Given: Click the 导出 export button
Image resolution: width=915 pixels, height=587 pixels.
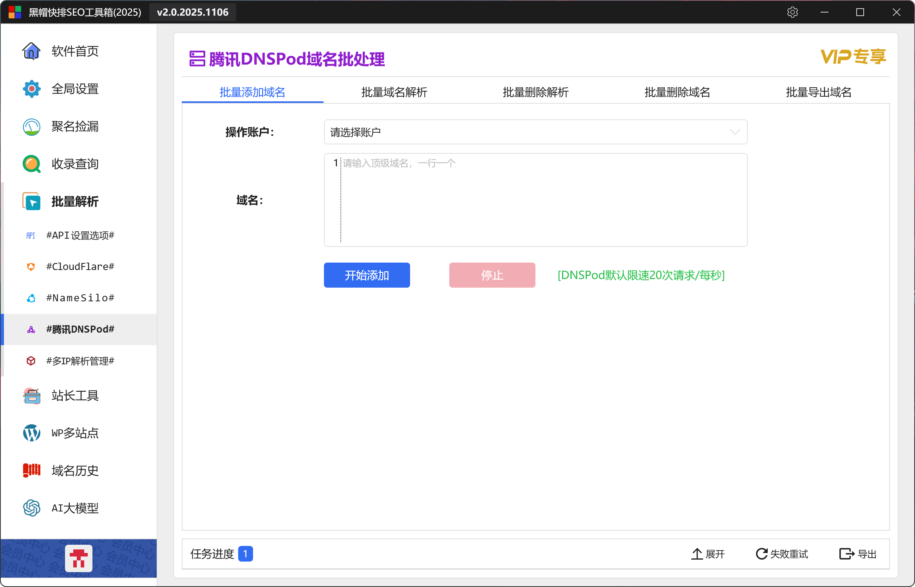Looking at the screenshot, I should 858,554.
